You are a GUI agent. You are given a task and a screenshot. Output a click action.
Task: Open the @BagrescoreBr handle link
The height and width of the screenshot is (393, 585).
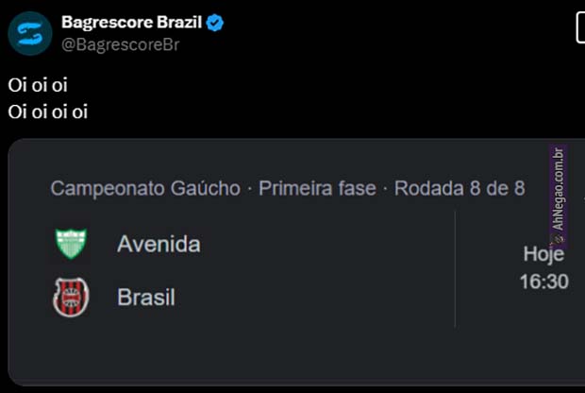[120, 43]
